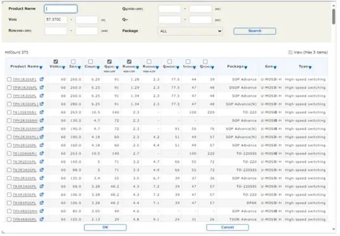Viewport: 340px width, 236px height.
Task: Open external link icon for TPH2R306PL1
Action: [42, 137]
